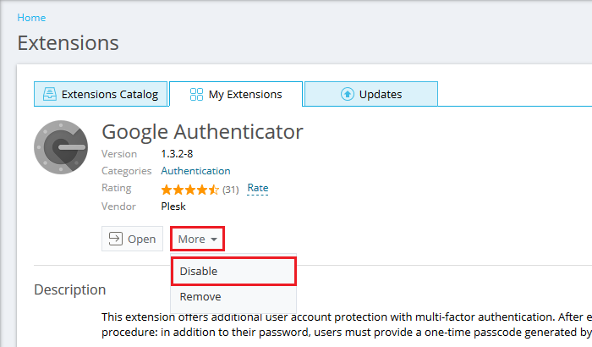Open the Extensions Catalog tab
Screen dimensions: 592x347
pos(101,94)
